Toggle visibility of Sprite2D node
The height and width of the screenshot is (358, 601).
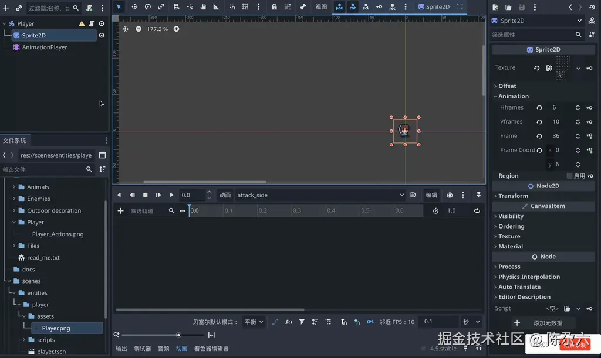point(102,35)
